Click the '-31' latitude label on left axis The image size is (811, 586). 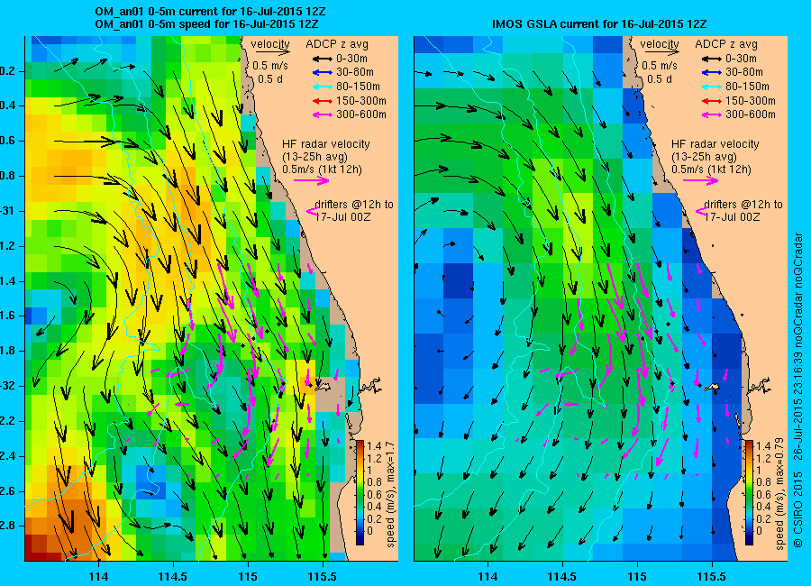pyautogui.click(x=9, y=211)
